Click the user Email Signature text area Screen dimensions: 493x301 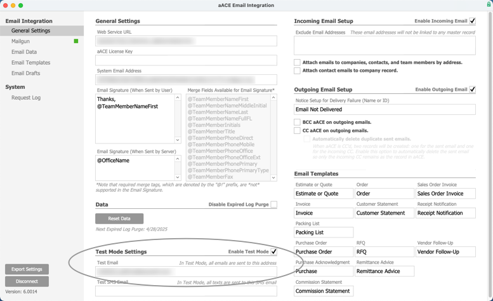pos(135,119)
